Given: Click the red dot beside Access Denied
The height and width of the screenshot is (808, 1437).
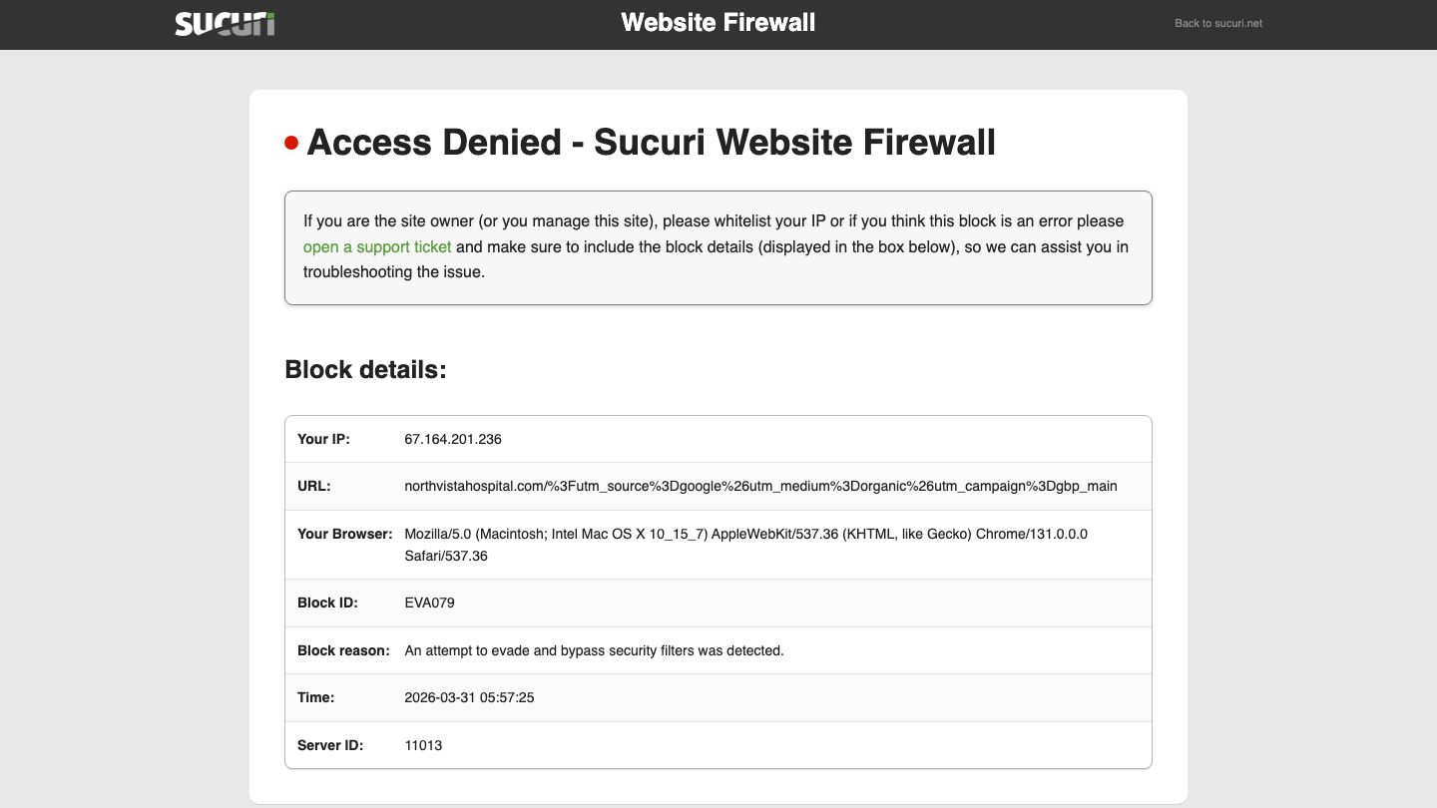Looking at the screenshot, I should pos(291,144).
